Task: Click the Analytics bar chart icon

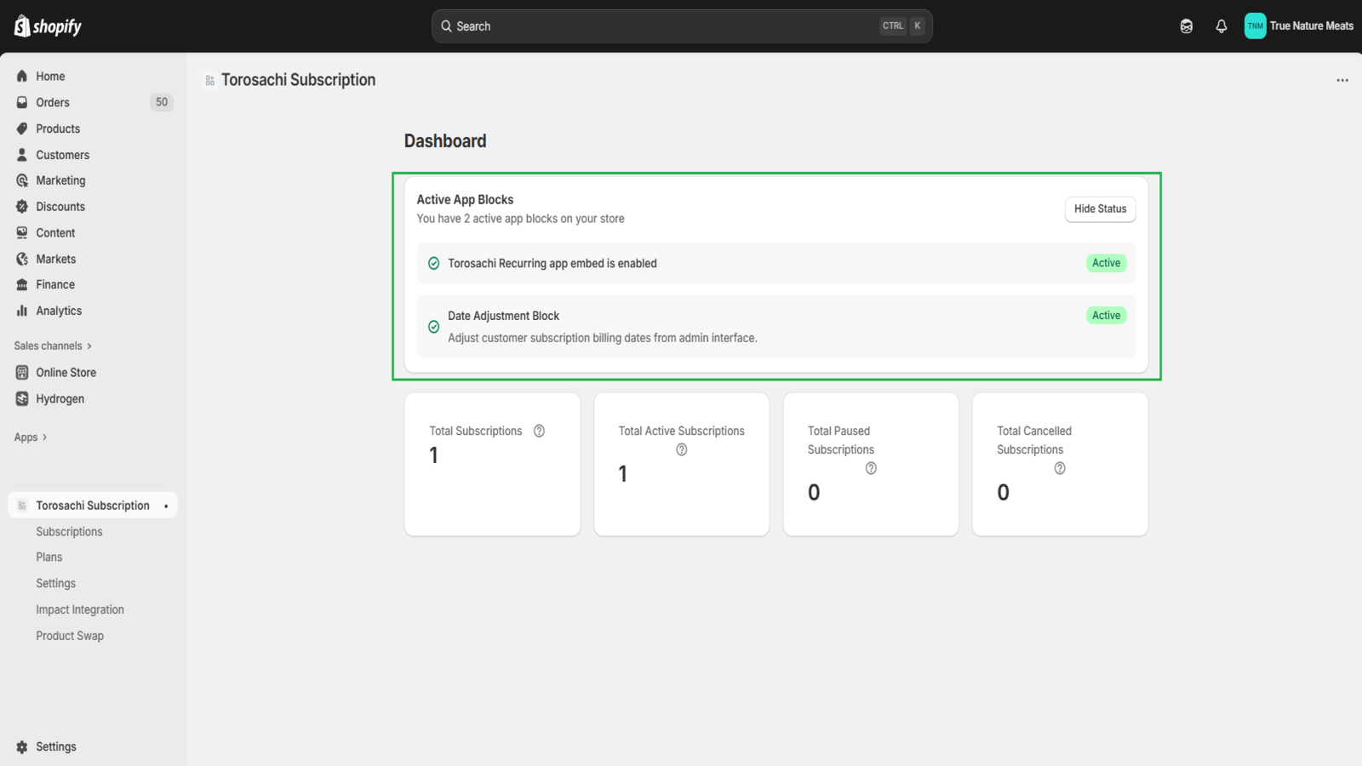Action: 22,311
